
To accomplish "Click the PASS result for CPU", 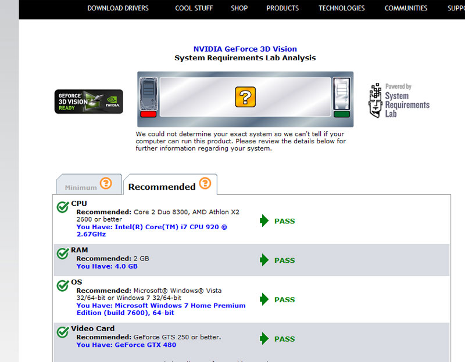I will pyautogui.click(x=285, y=221).
